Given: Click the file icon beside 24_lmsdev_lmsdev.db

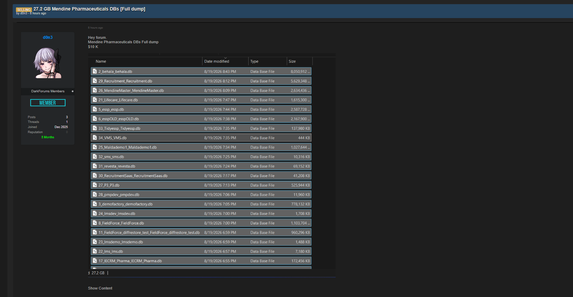Looking at the screenshot, I should (x=95, y=214).
